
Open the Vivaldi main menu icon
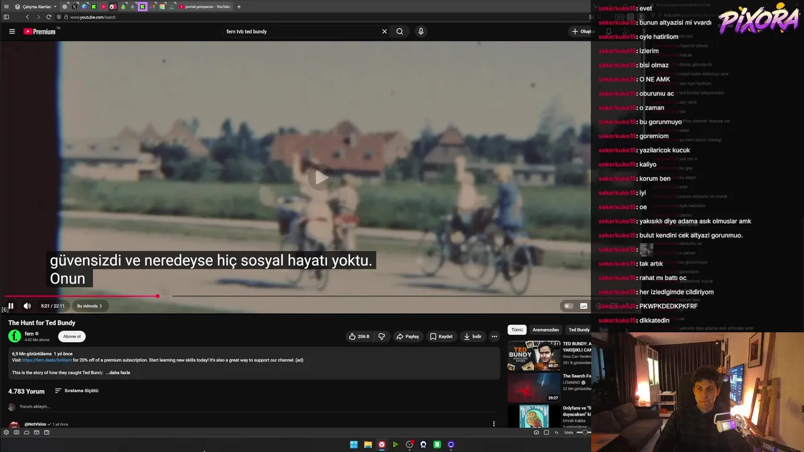pos(6,7)
